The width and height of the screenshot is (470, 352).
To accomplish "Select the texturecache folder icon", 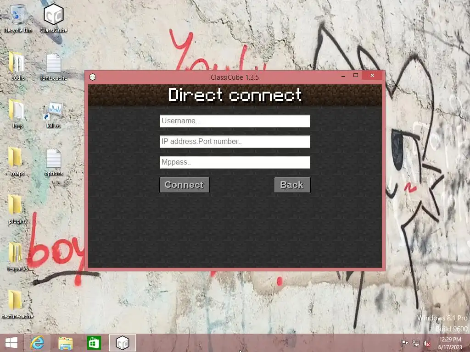I will 17,304.
